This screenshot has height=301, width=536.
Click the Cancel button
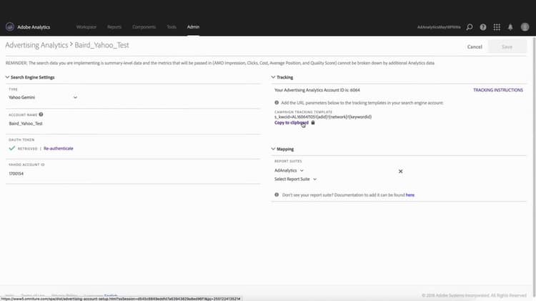tap(475, 47)
